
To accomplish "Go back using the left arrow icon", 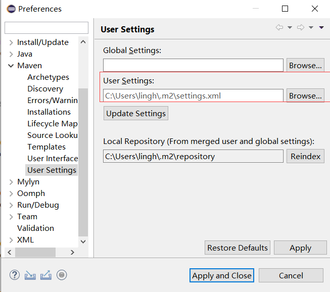I will (279, 27).
